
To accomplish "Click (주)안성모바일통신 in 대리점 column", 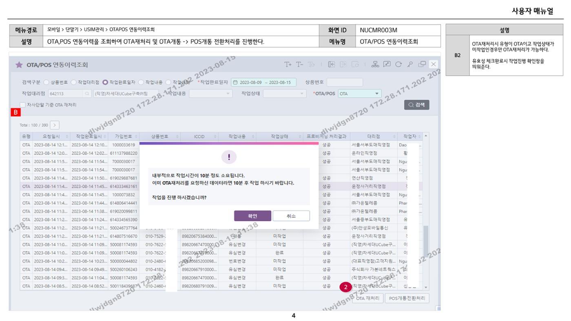I will coord(370,228).
